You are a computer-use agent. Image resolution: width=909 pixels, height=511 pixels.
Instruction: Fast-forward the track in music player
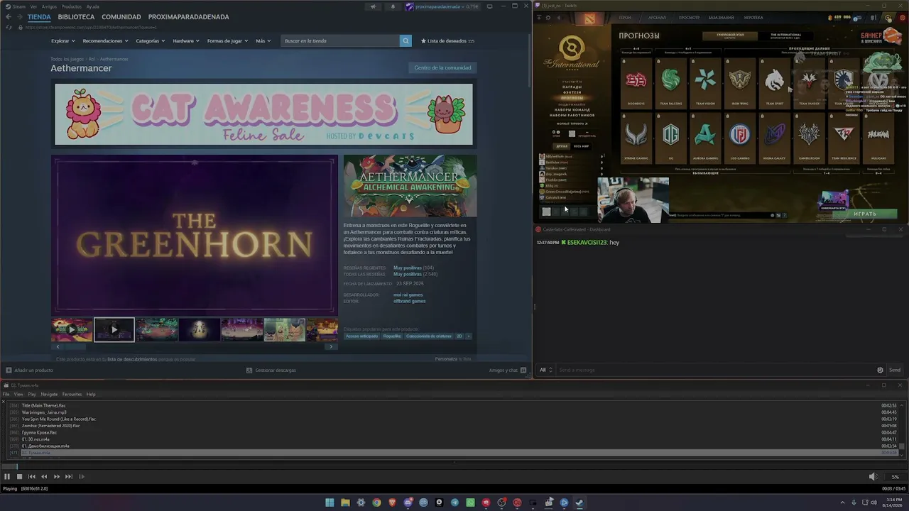(x=57, y=477)
